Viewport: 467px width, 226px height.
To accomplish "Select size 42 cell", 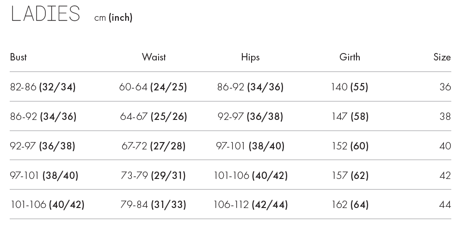I will [x=445, y=175].
